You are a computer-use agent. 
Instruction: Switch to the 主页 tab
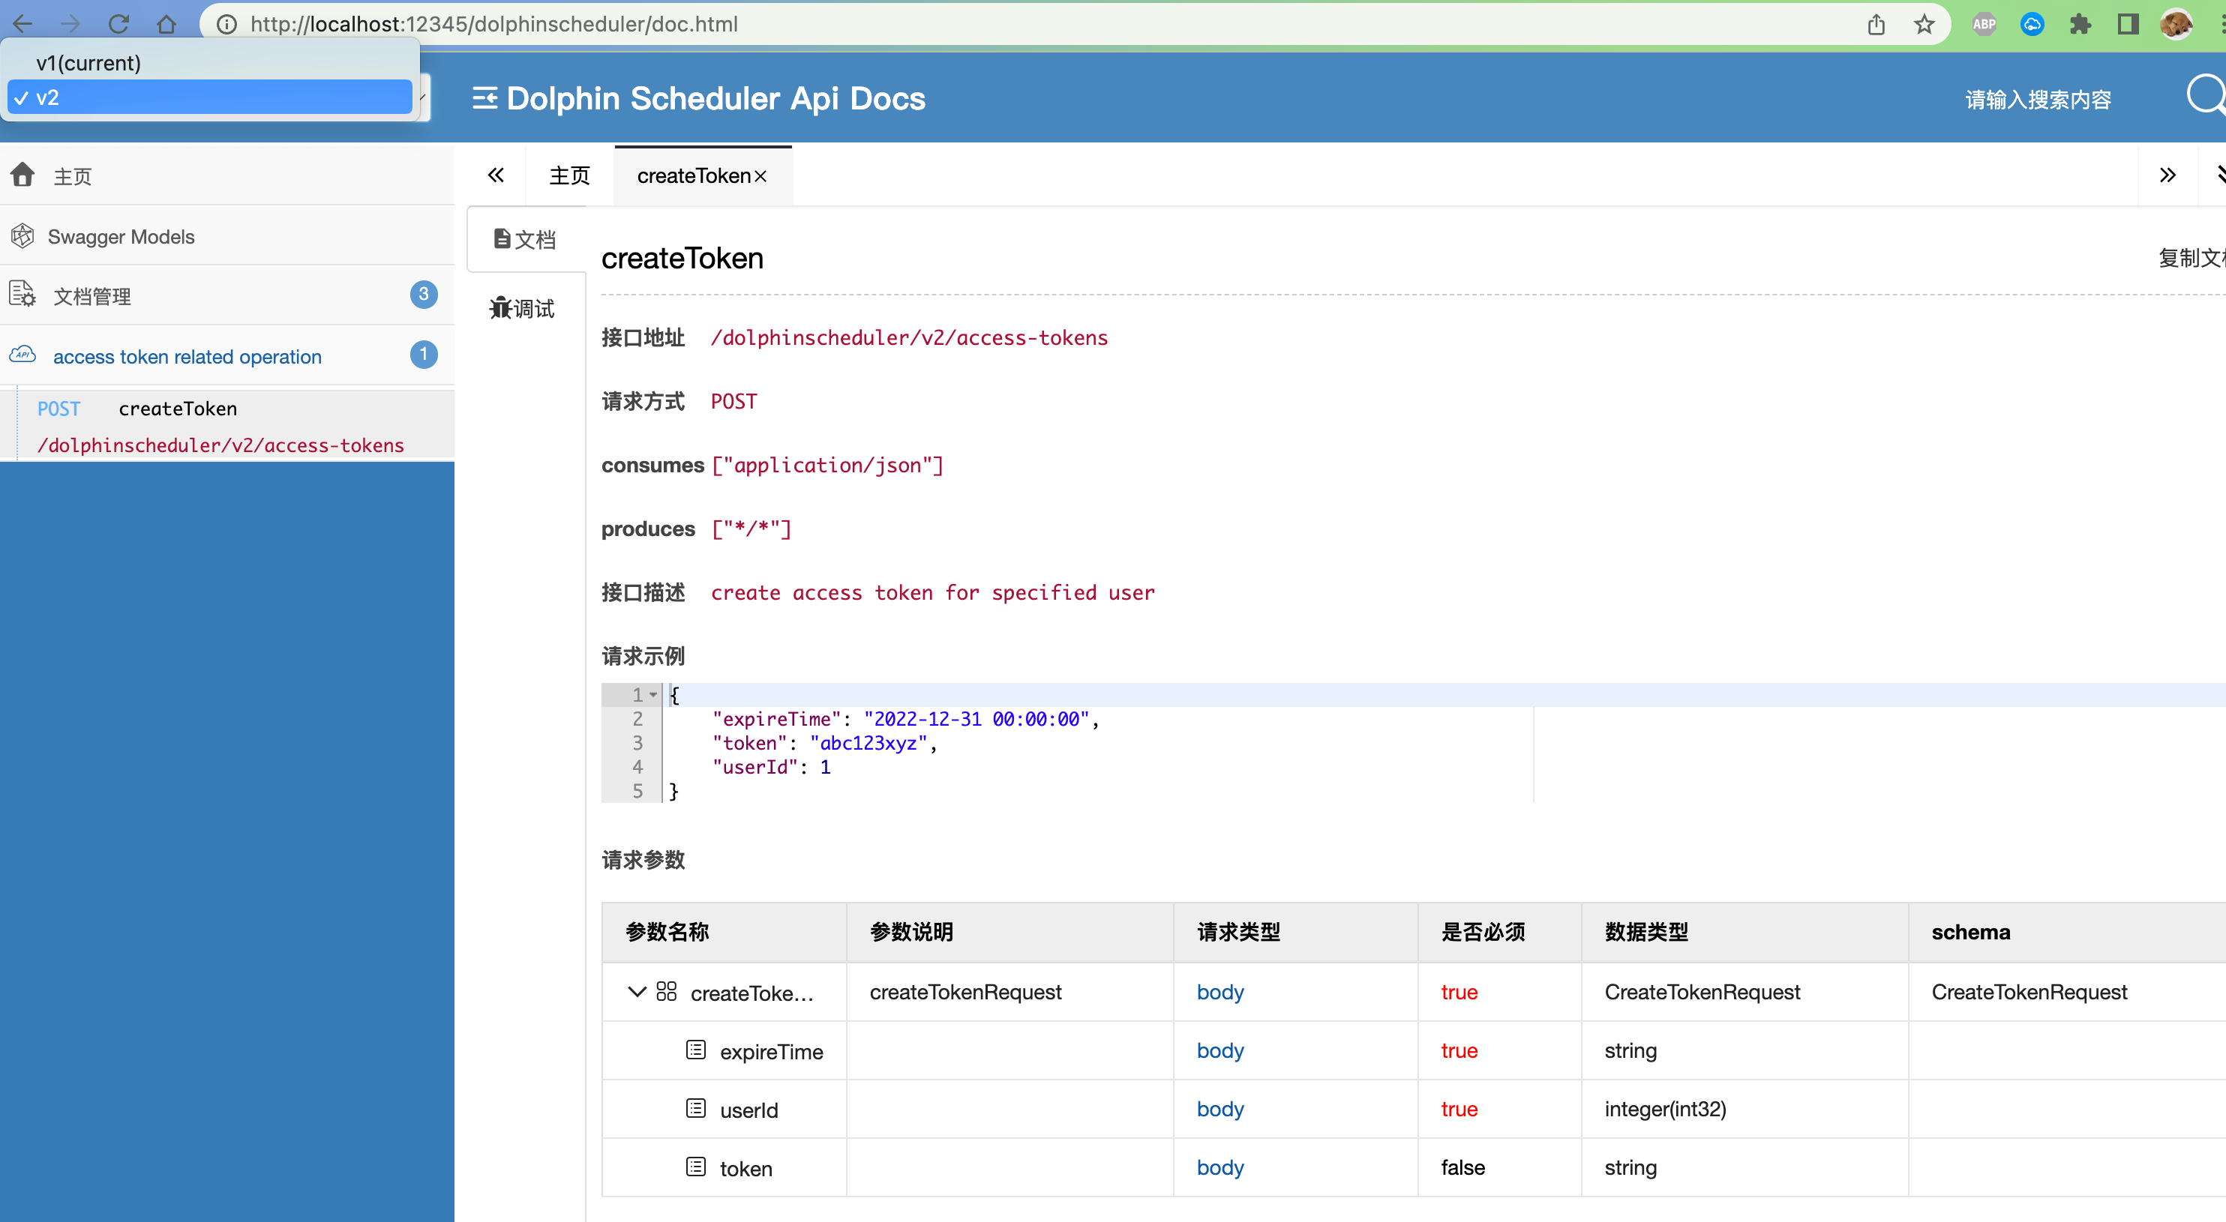pos(569,176)
